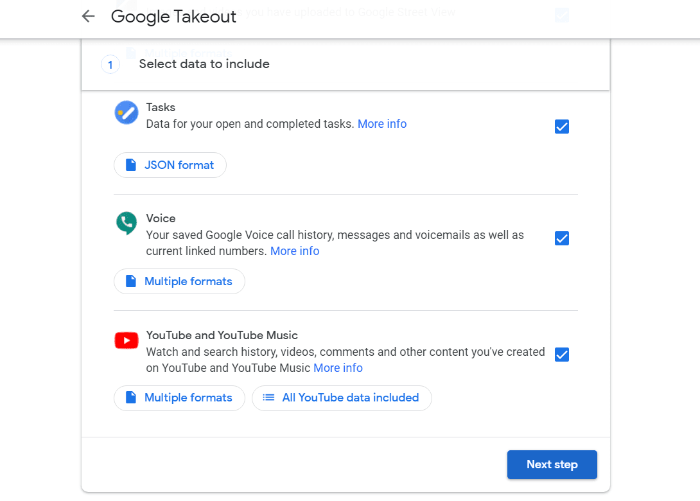Click the Tasks service icon
This screenshot has height=501, width=700.
[x=126, y=112]
